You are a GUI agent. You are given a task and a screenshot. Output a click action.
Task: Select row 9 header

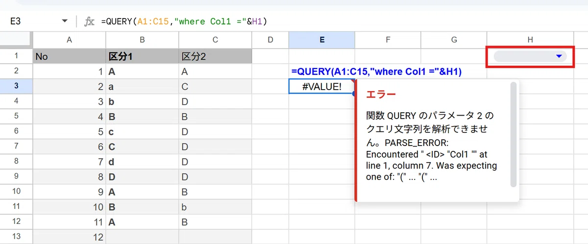pos(16,176)
